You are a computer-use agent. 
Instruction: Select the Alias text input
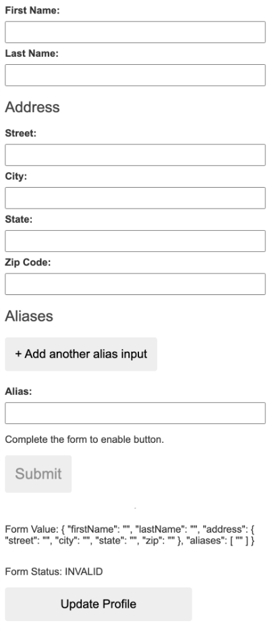point(135,413)
